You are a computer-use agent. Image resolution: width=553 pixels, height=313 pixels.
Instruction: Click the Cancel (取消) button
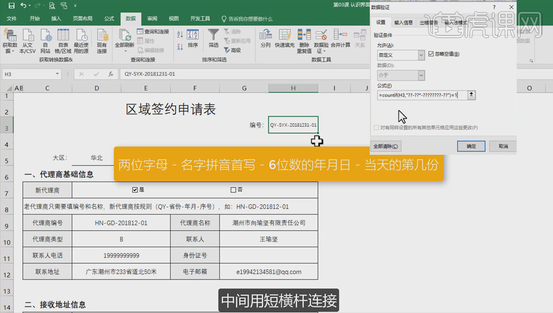pos(503,146)
